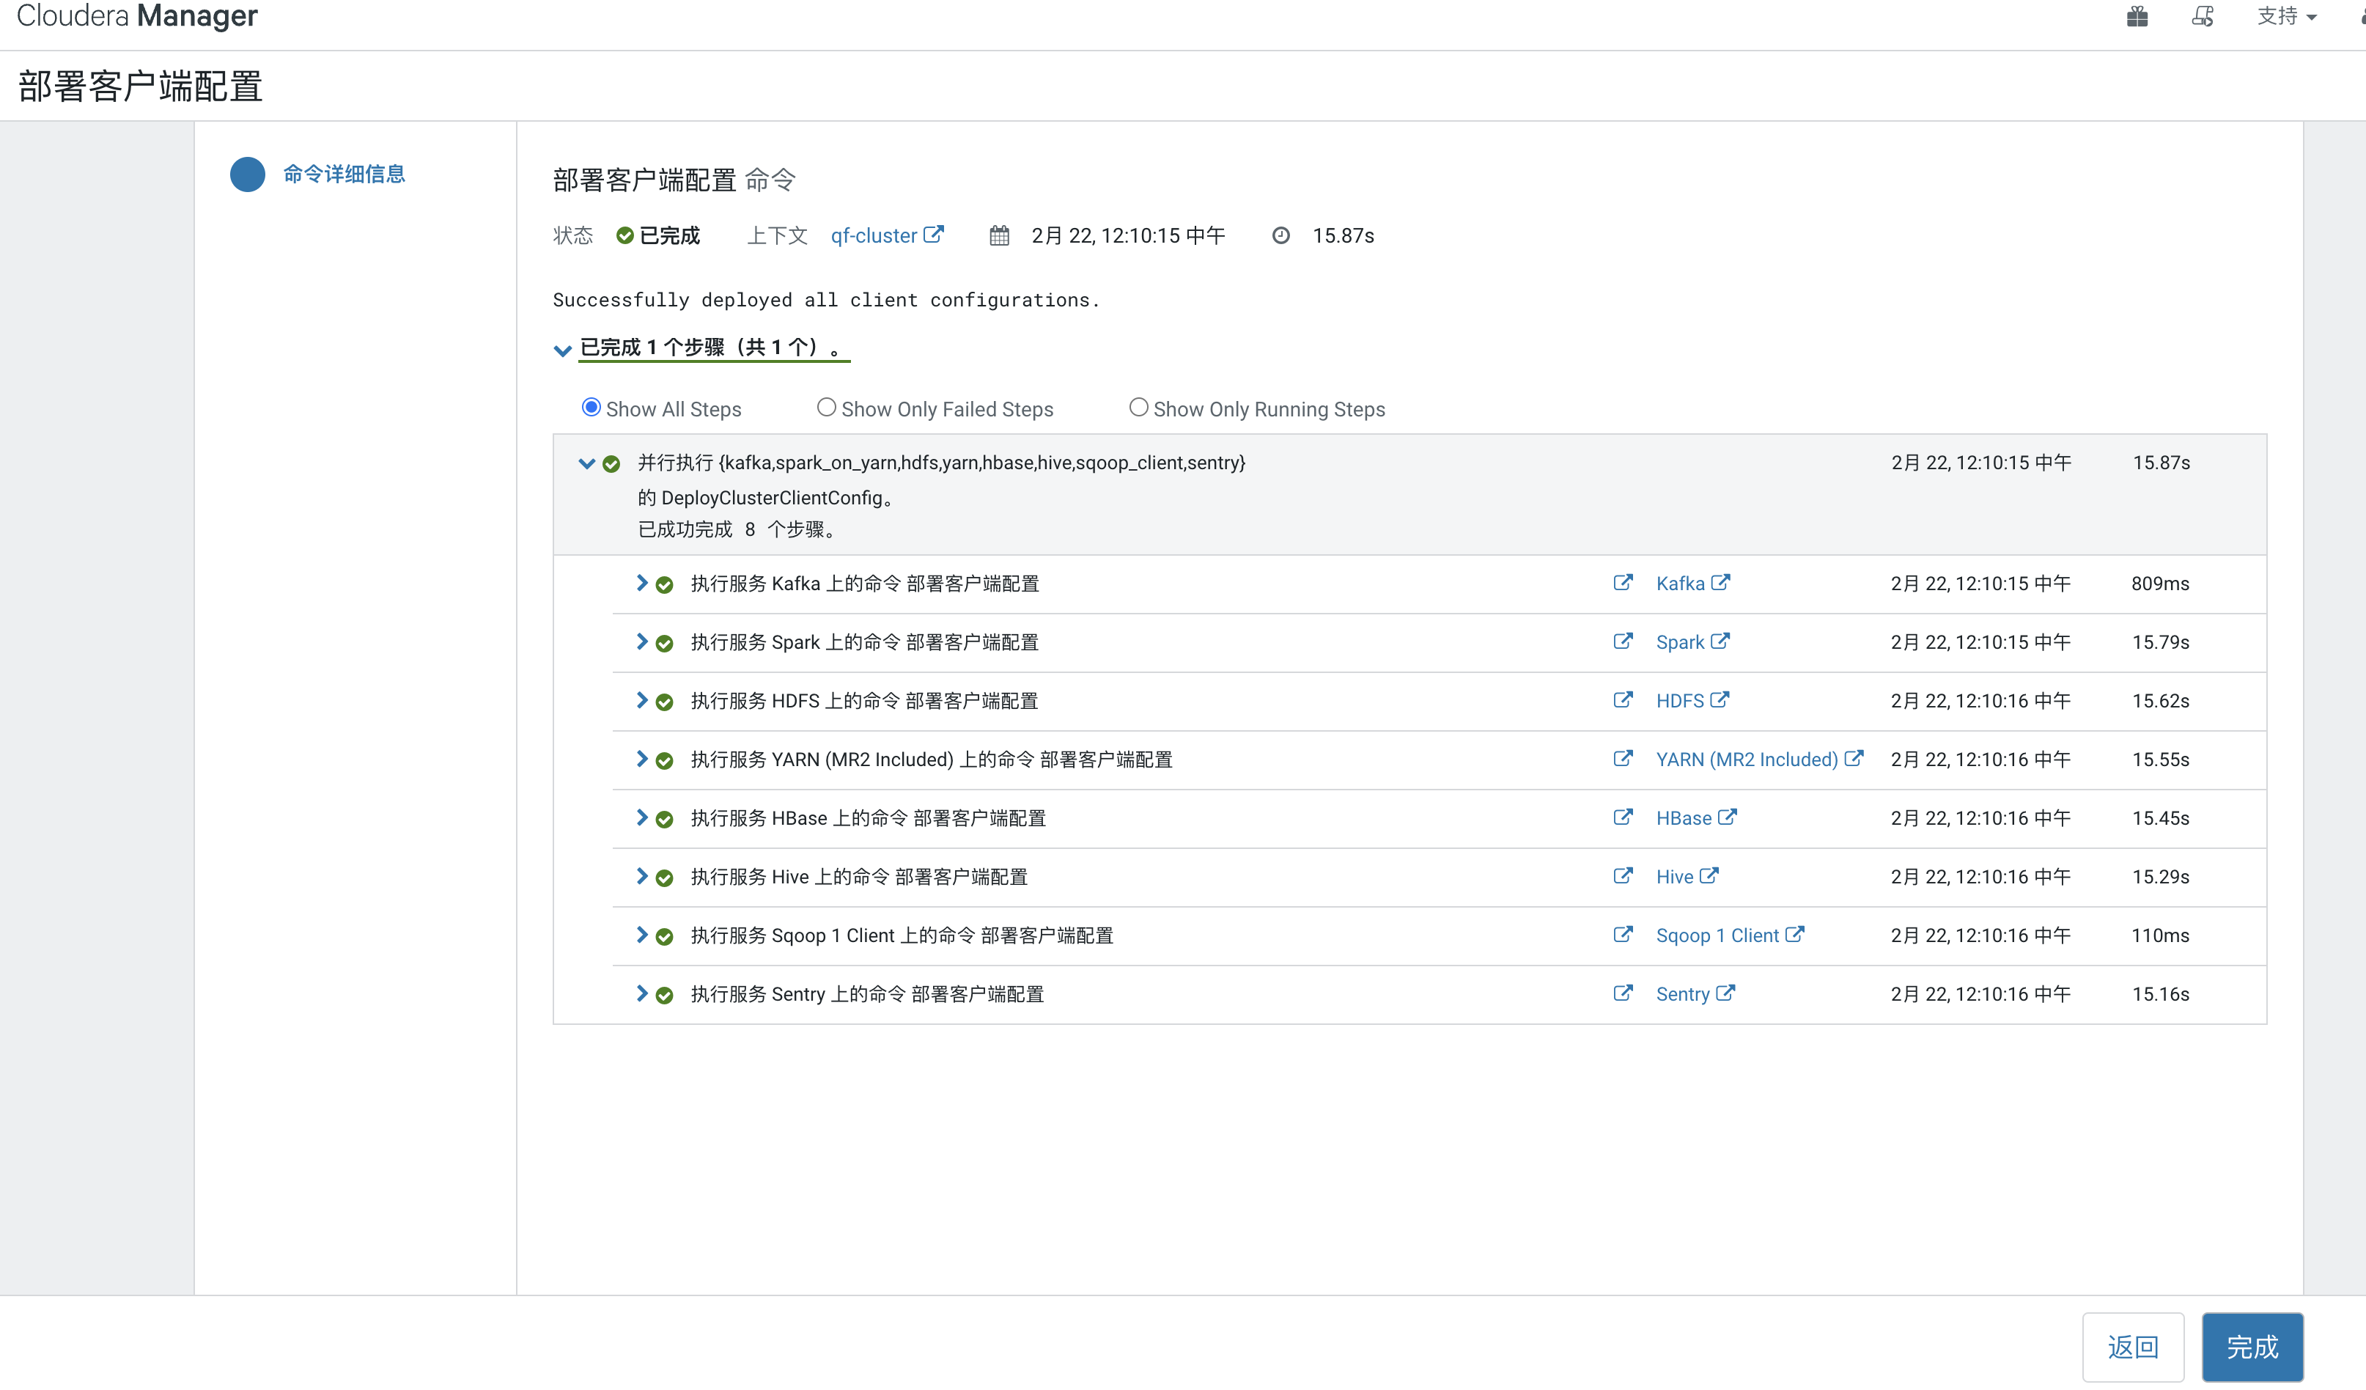2366x1390 pixels.
Task: Expand the HDFS 部署客户端配置 step
Action: tap(641, 699)
